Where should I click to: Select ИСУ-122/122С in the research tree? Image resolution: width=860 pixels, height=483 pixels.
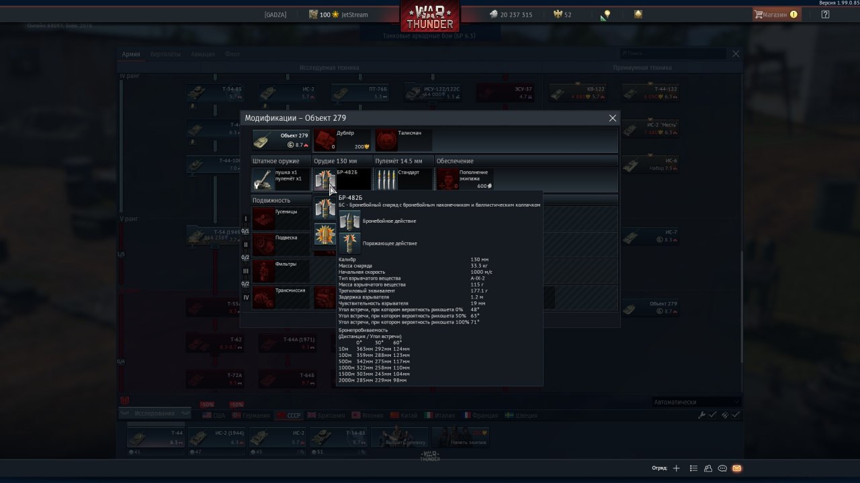pyautogui.click(x=433, y=93)
